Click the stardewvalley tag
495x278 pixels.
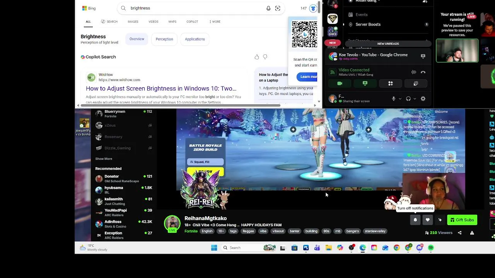coord(375,231)
